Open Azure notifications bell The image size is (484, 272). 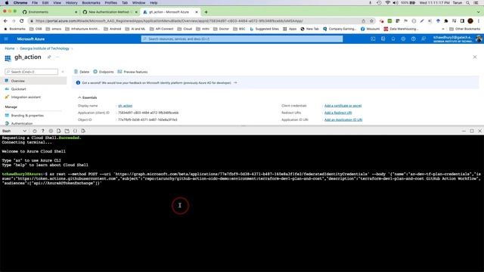[393, 39]
